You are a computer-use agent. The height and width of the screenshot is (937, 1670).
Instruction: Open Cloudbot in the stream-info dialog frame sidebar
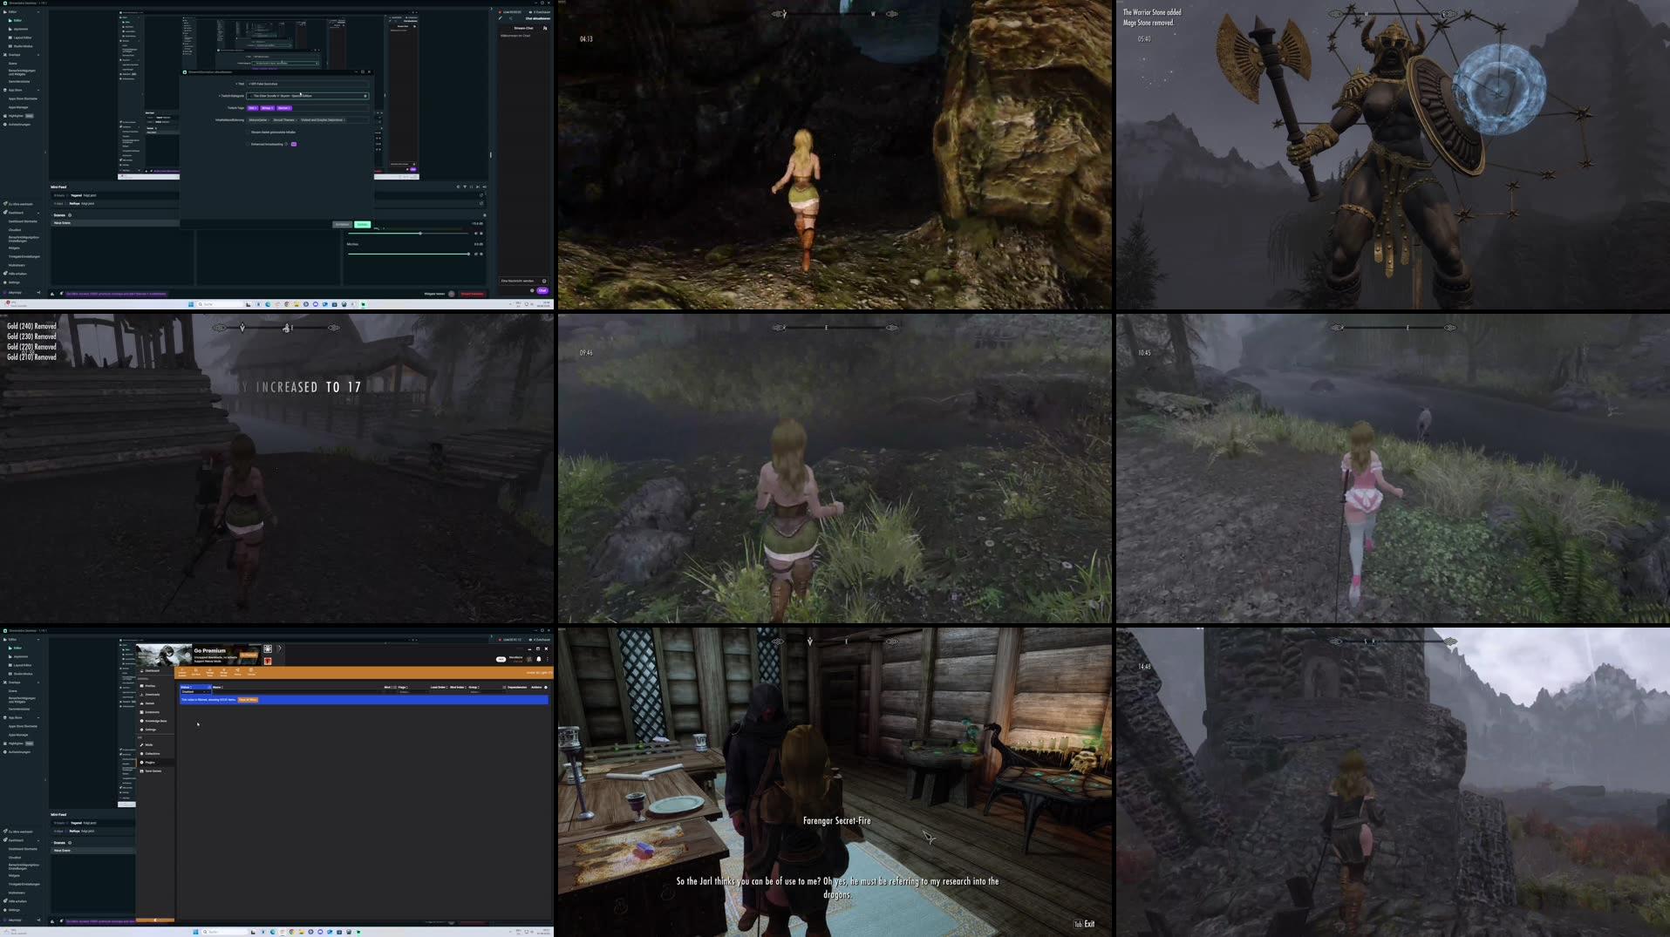(15, 230)
